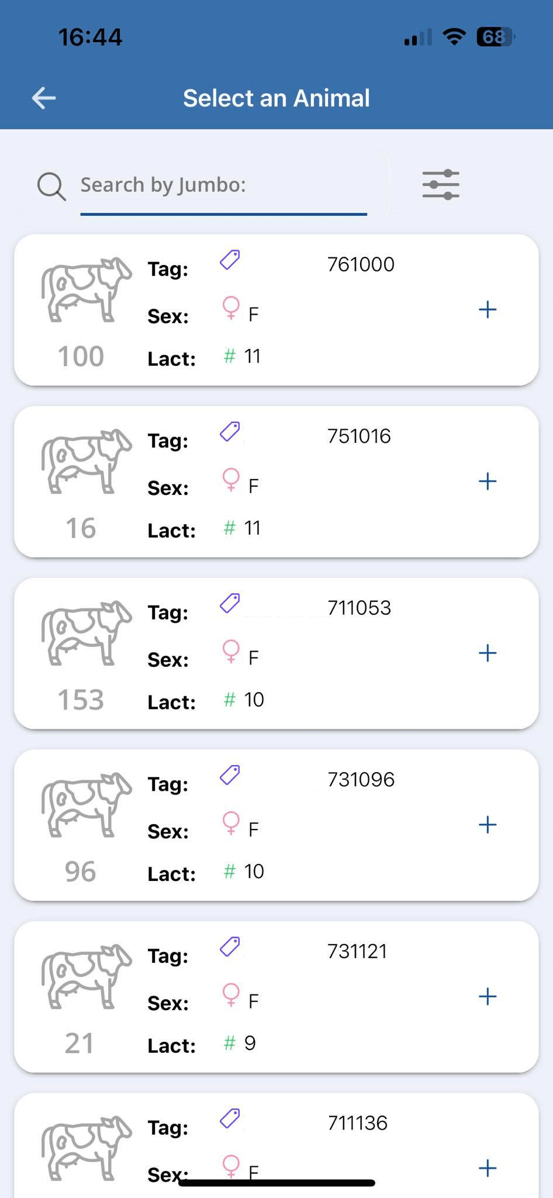Add animal with tag 761000
Image resolution: width=553 pixels, height=1198 pixels.
point(488,310)
